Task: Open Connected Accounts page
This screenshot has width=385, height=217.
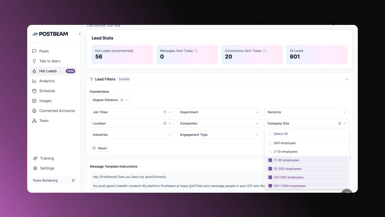Action: pyautogui.click(x=54, y=111)
